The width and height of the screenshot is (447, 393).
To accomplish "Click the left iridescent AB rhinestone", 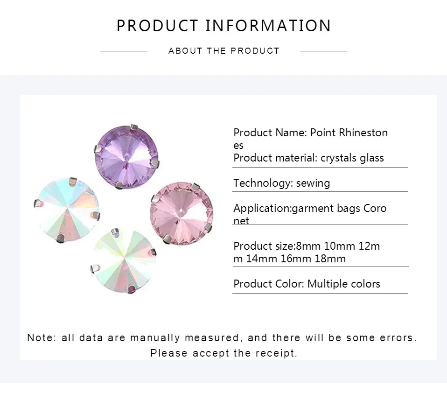I will pos(67,210).
